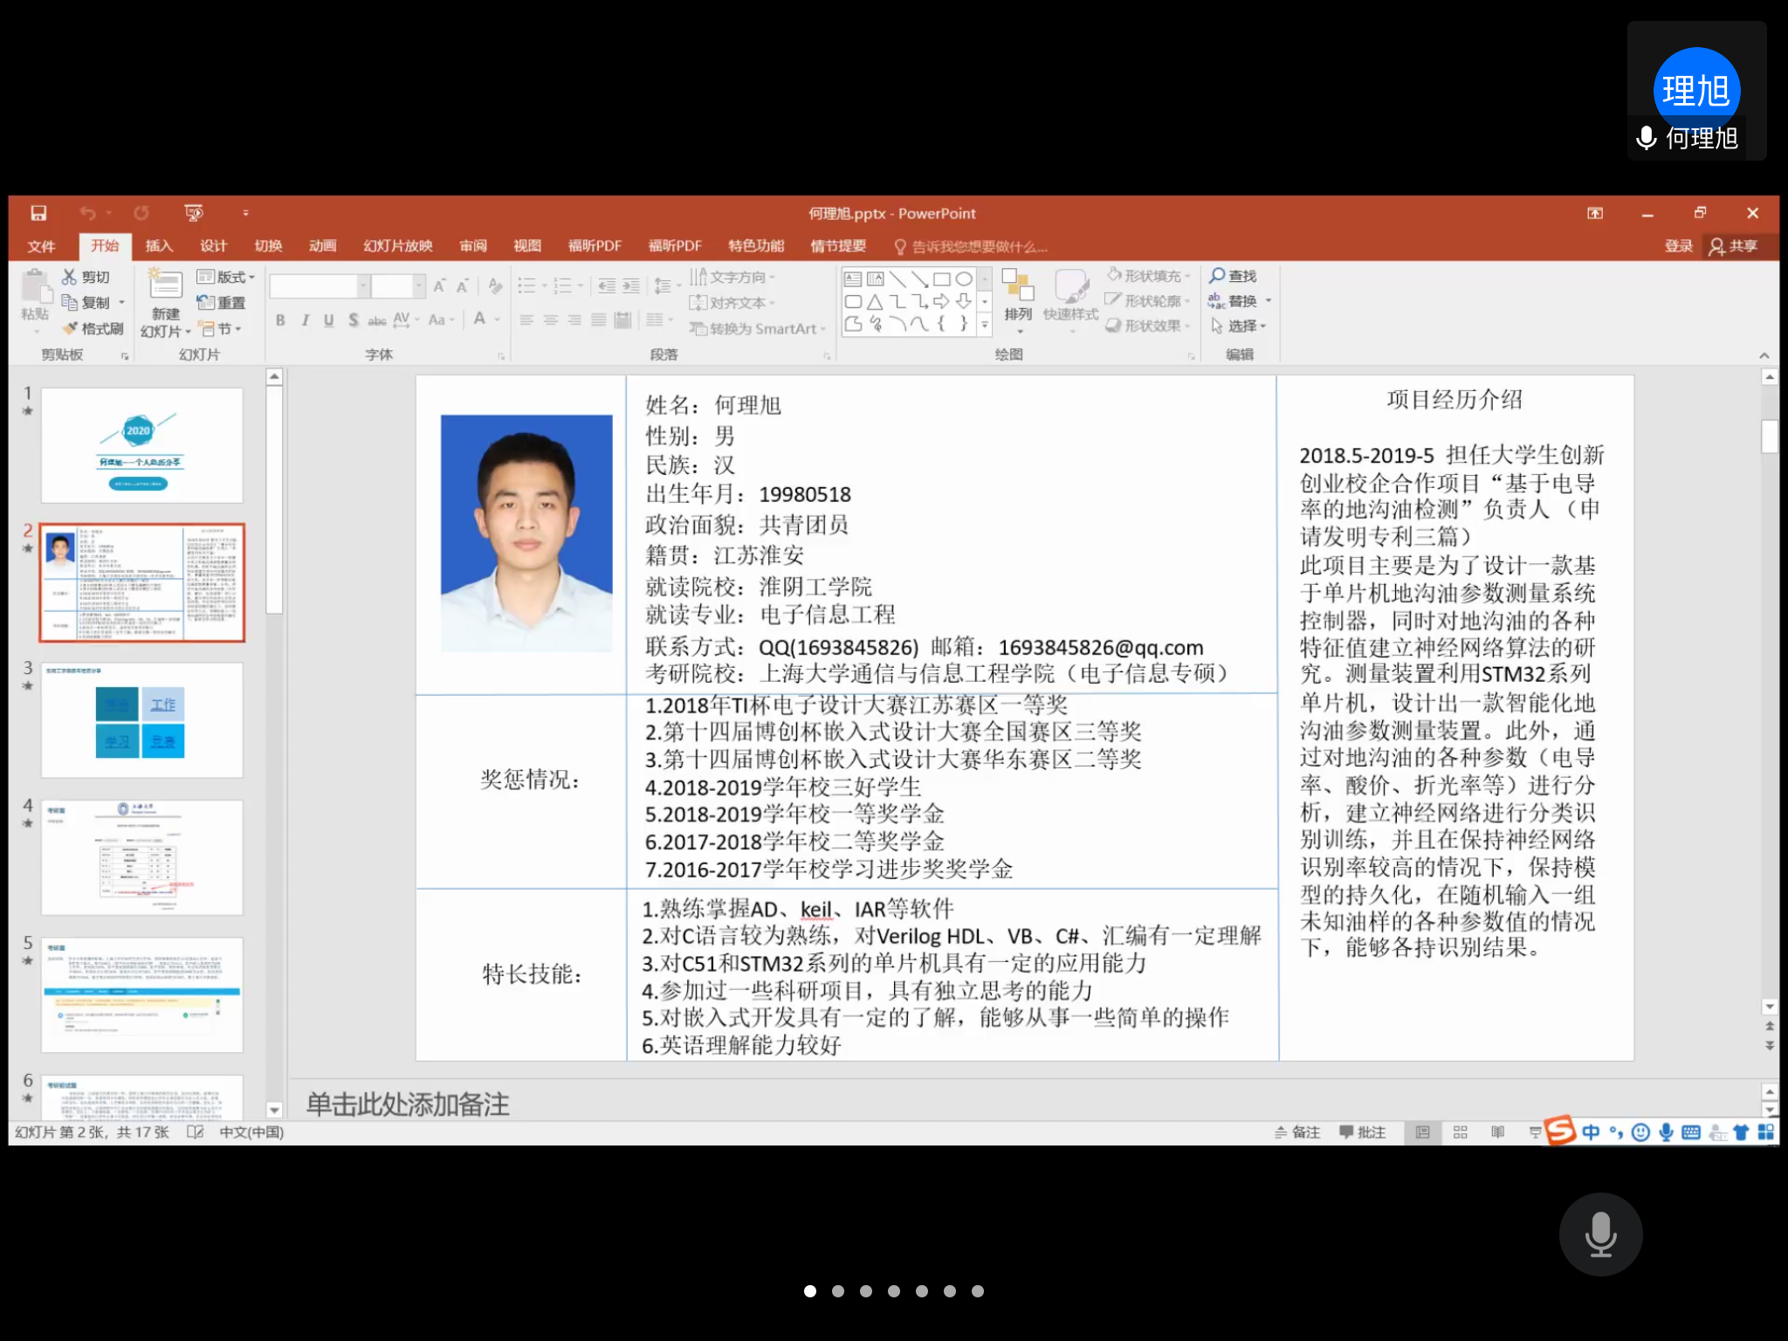Open the Insert ribbon tab

[159, 246]
